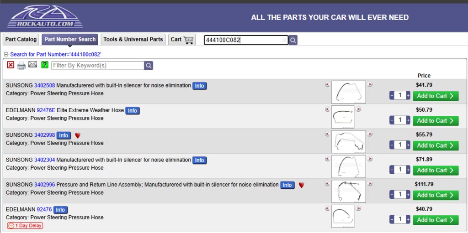Increase quantity for the $71.89 item
The image size is (468, 233).
[x=408, y=170]
